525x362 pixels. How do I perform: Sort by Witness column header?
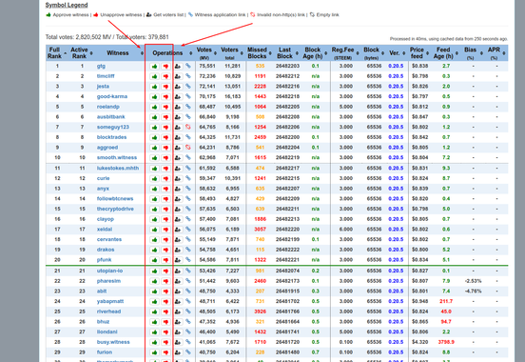pos(120,53)
